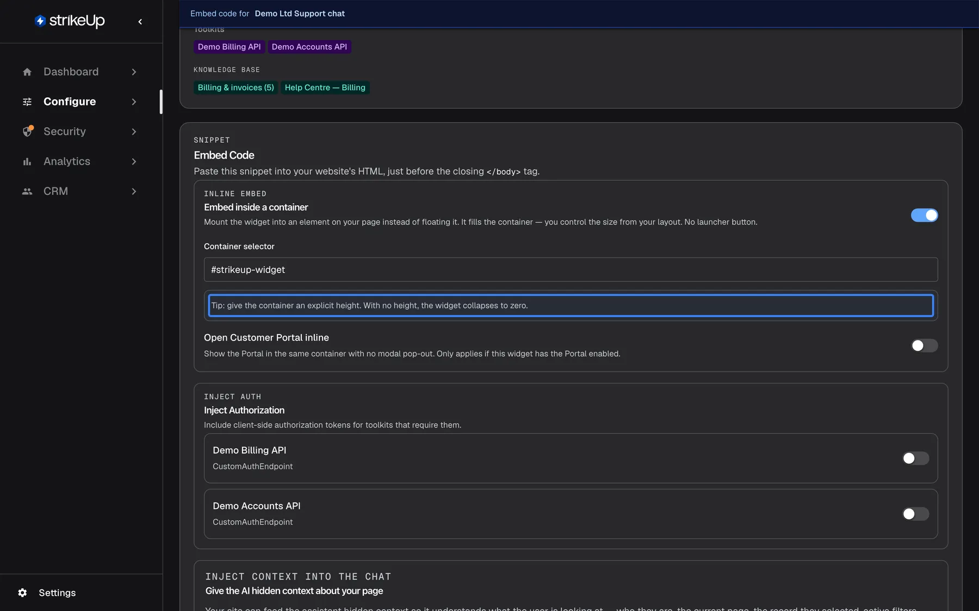Toggle Demo Accounts API authorization injection
This screenshot has height=611, width=979.
pyautogui.click(x=915, y=514)
